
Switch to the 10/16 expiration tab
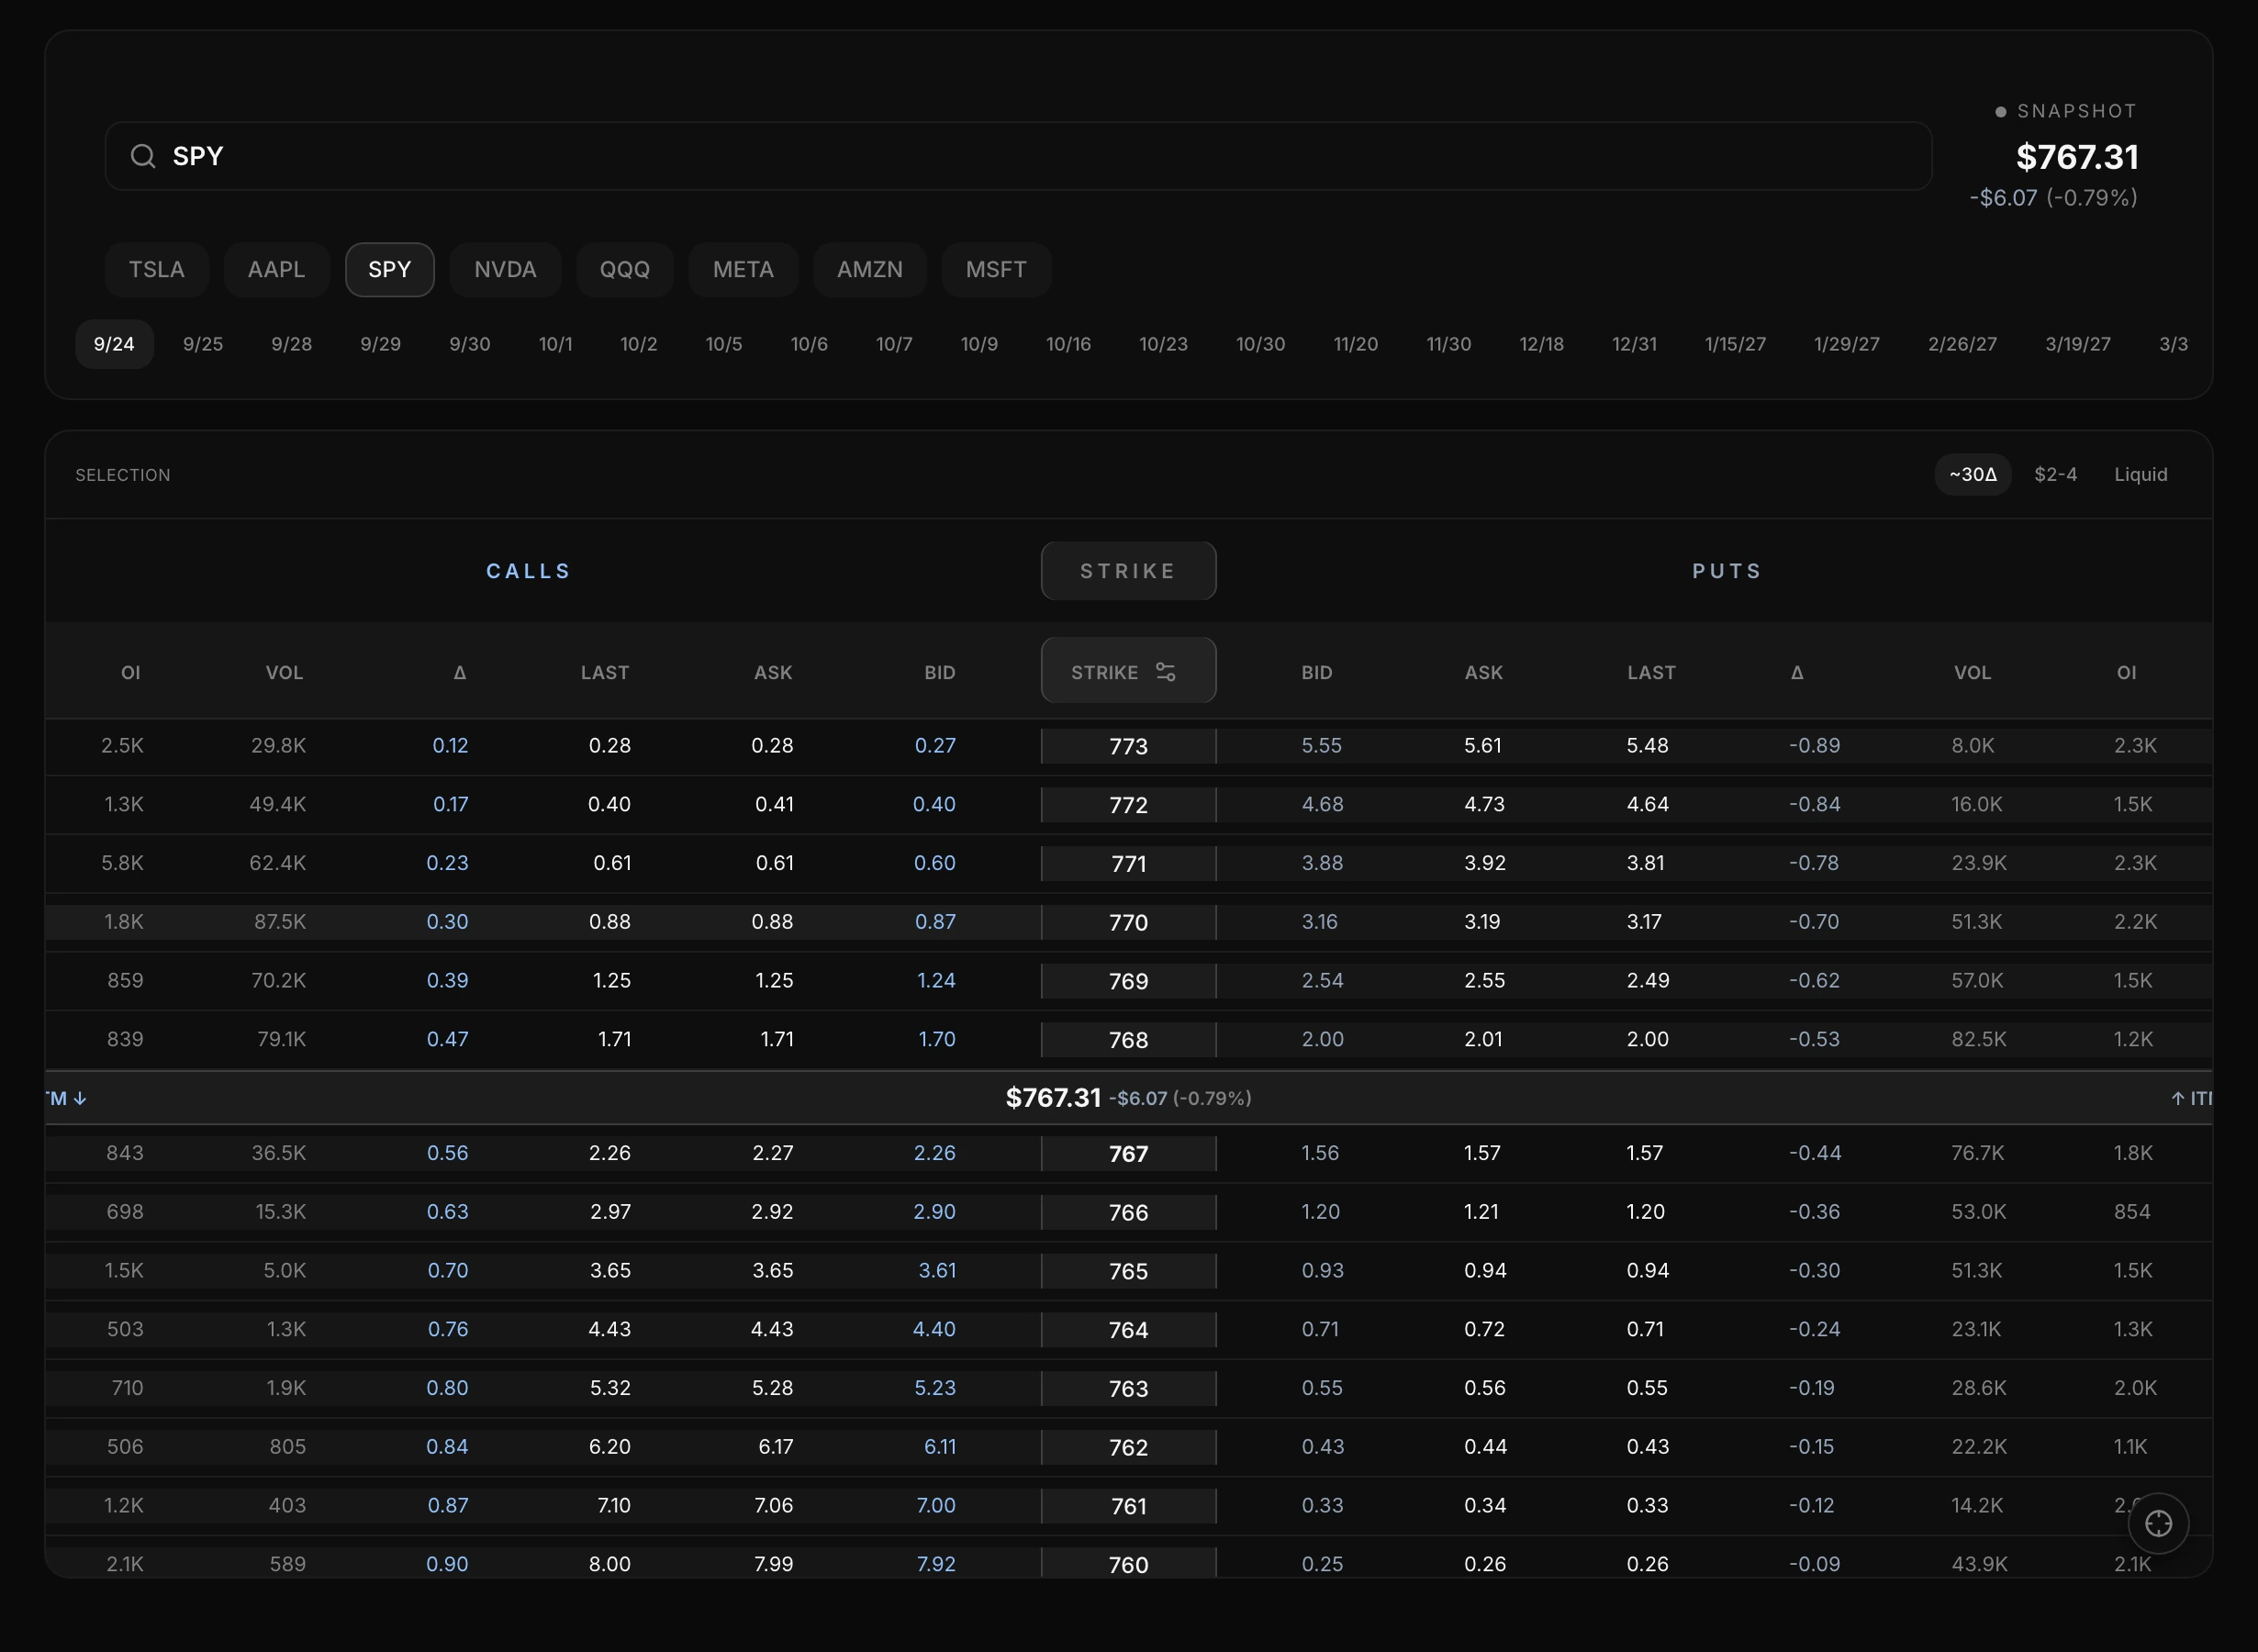[1068, 344]
